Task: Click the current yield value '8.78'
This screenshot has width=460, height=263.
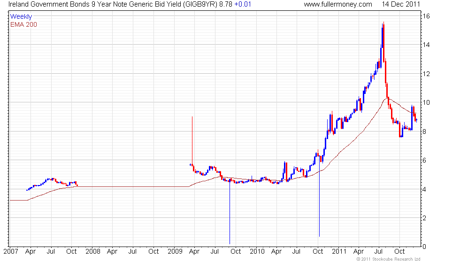Action: 226,4
